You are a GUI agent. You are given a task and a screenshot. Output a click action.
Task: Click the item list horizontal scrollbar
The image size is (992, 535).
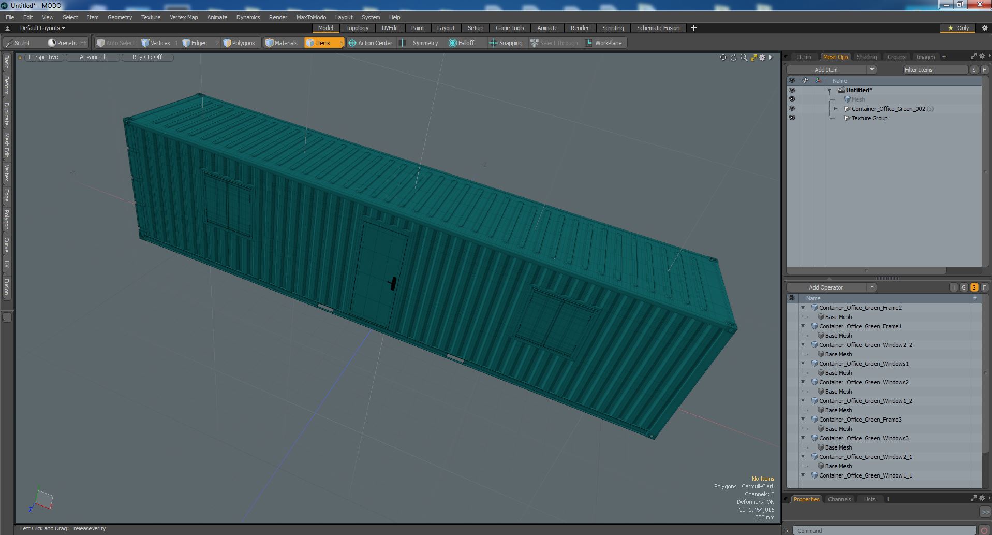pos(867,270)
